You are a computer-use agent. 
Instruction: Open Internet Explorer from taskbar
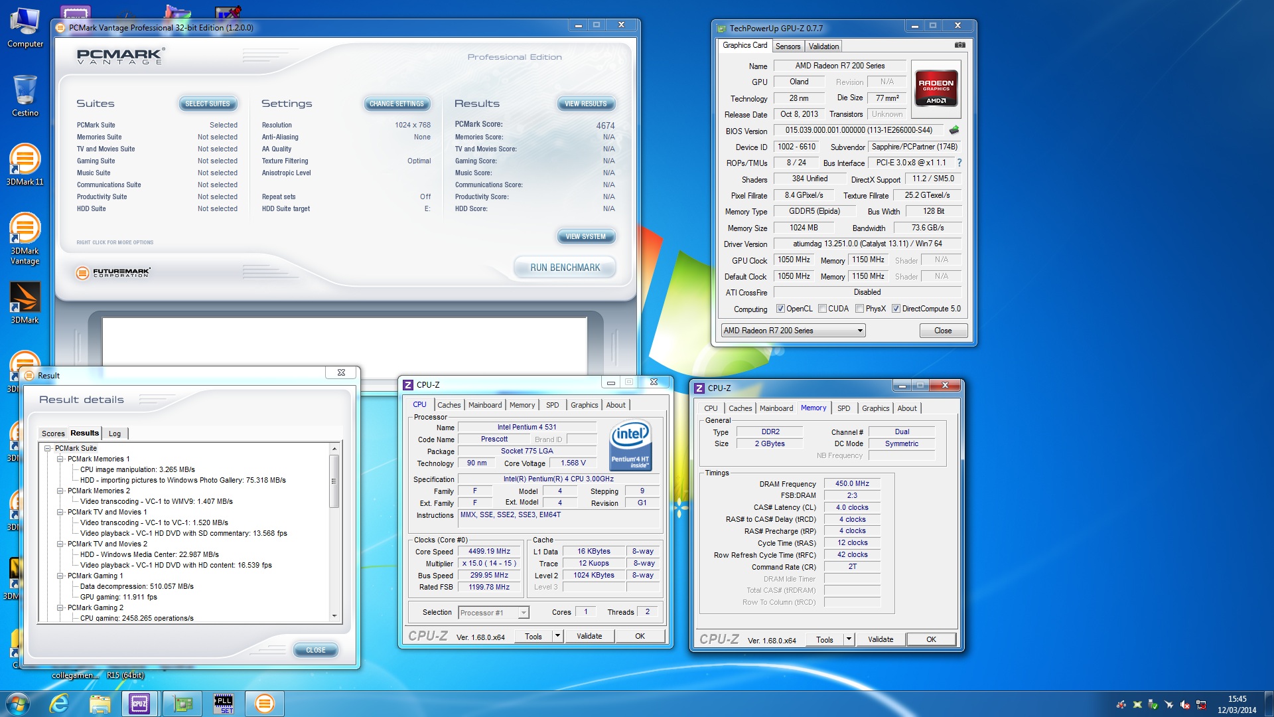click(59, 704)
